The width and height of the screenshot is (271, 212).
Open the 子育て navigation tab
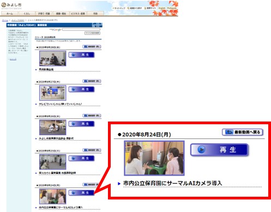44,14
